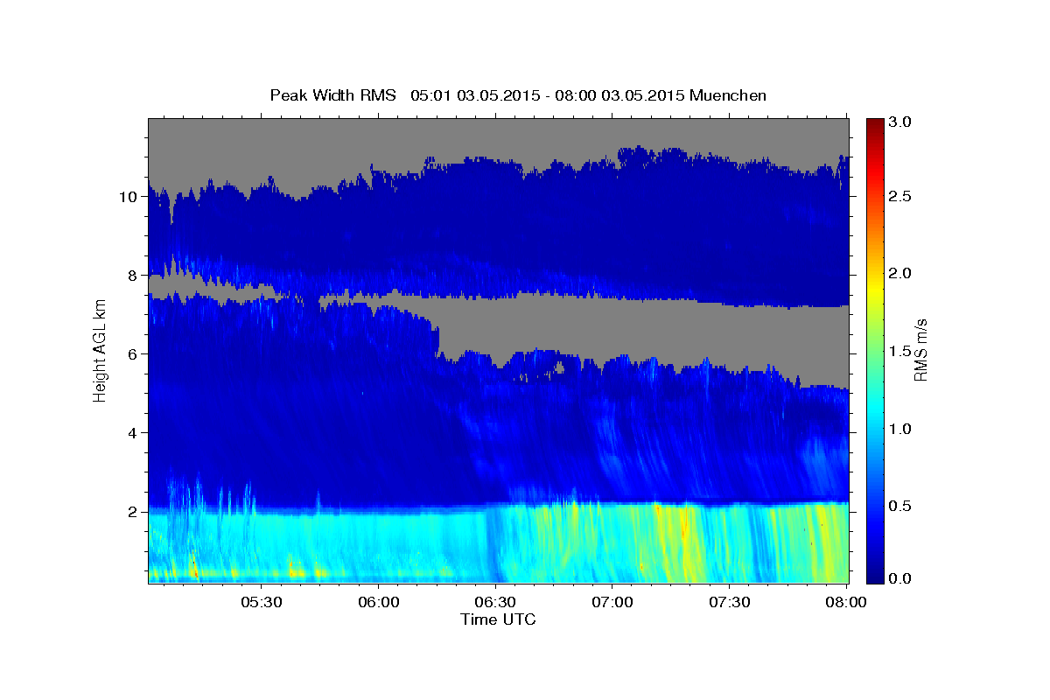Viewport: 1050px width, 700px height.
Task: Click the dark red top of colorbar
Action: [x=875, y=124]
